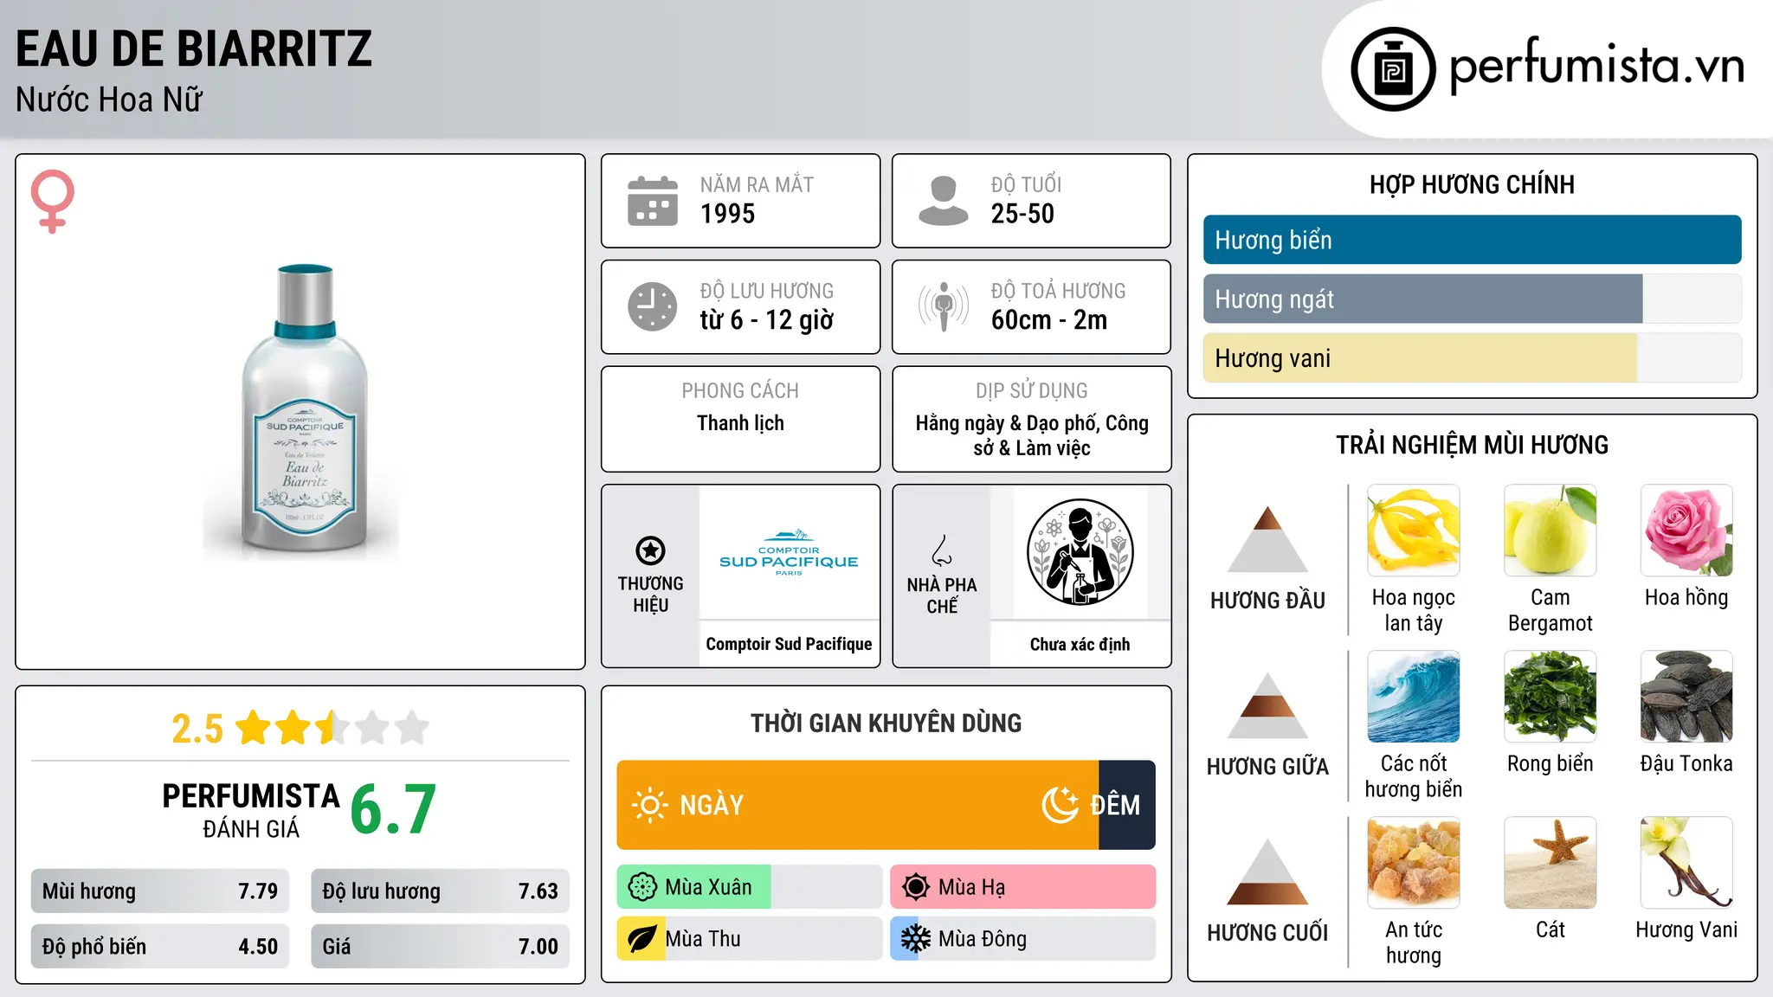1773x997 pixels.
Task: Click the Mùa Đông season bar
Action: (x=1023, y=939)
